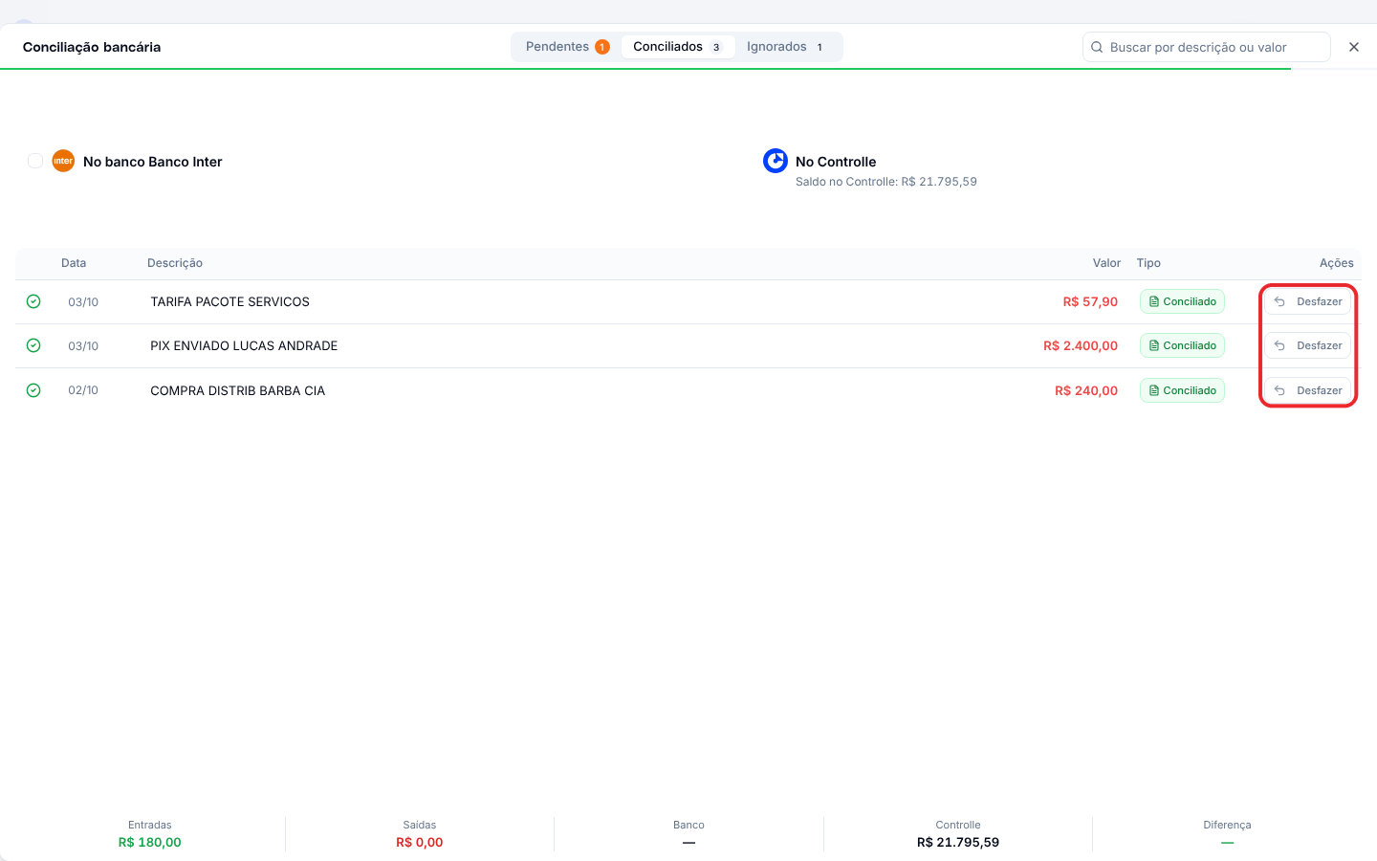The width and height of the screenshot is (1377, 861).
Task: Click green check icon for PIX ENVIADO LUCAS ANDRADE
Action: (x=33, y=345)
